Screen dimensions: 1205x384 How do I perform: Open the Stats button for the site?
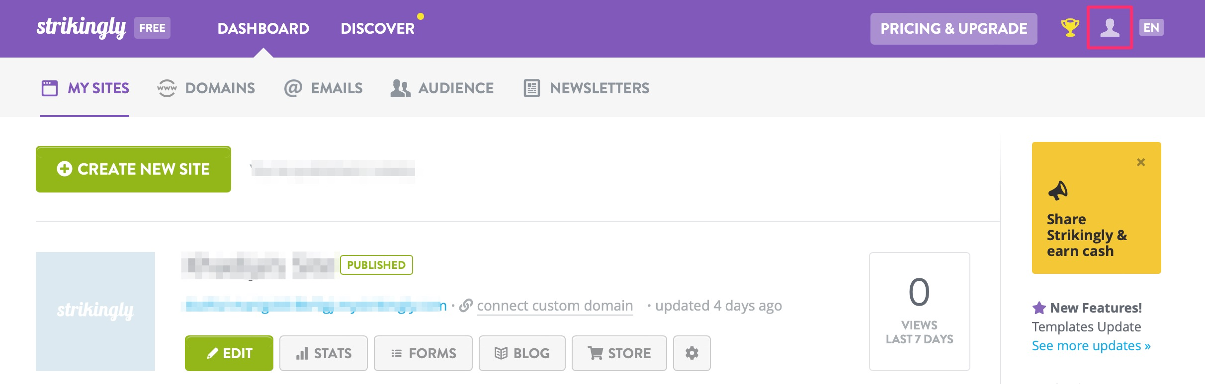pos(323,353)
